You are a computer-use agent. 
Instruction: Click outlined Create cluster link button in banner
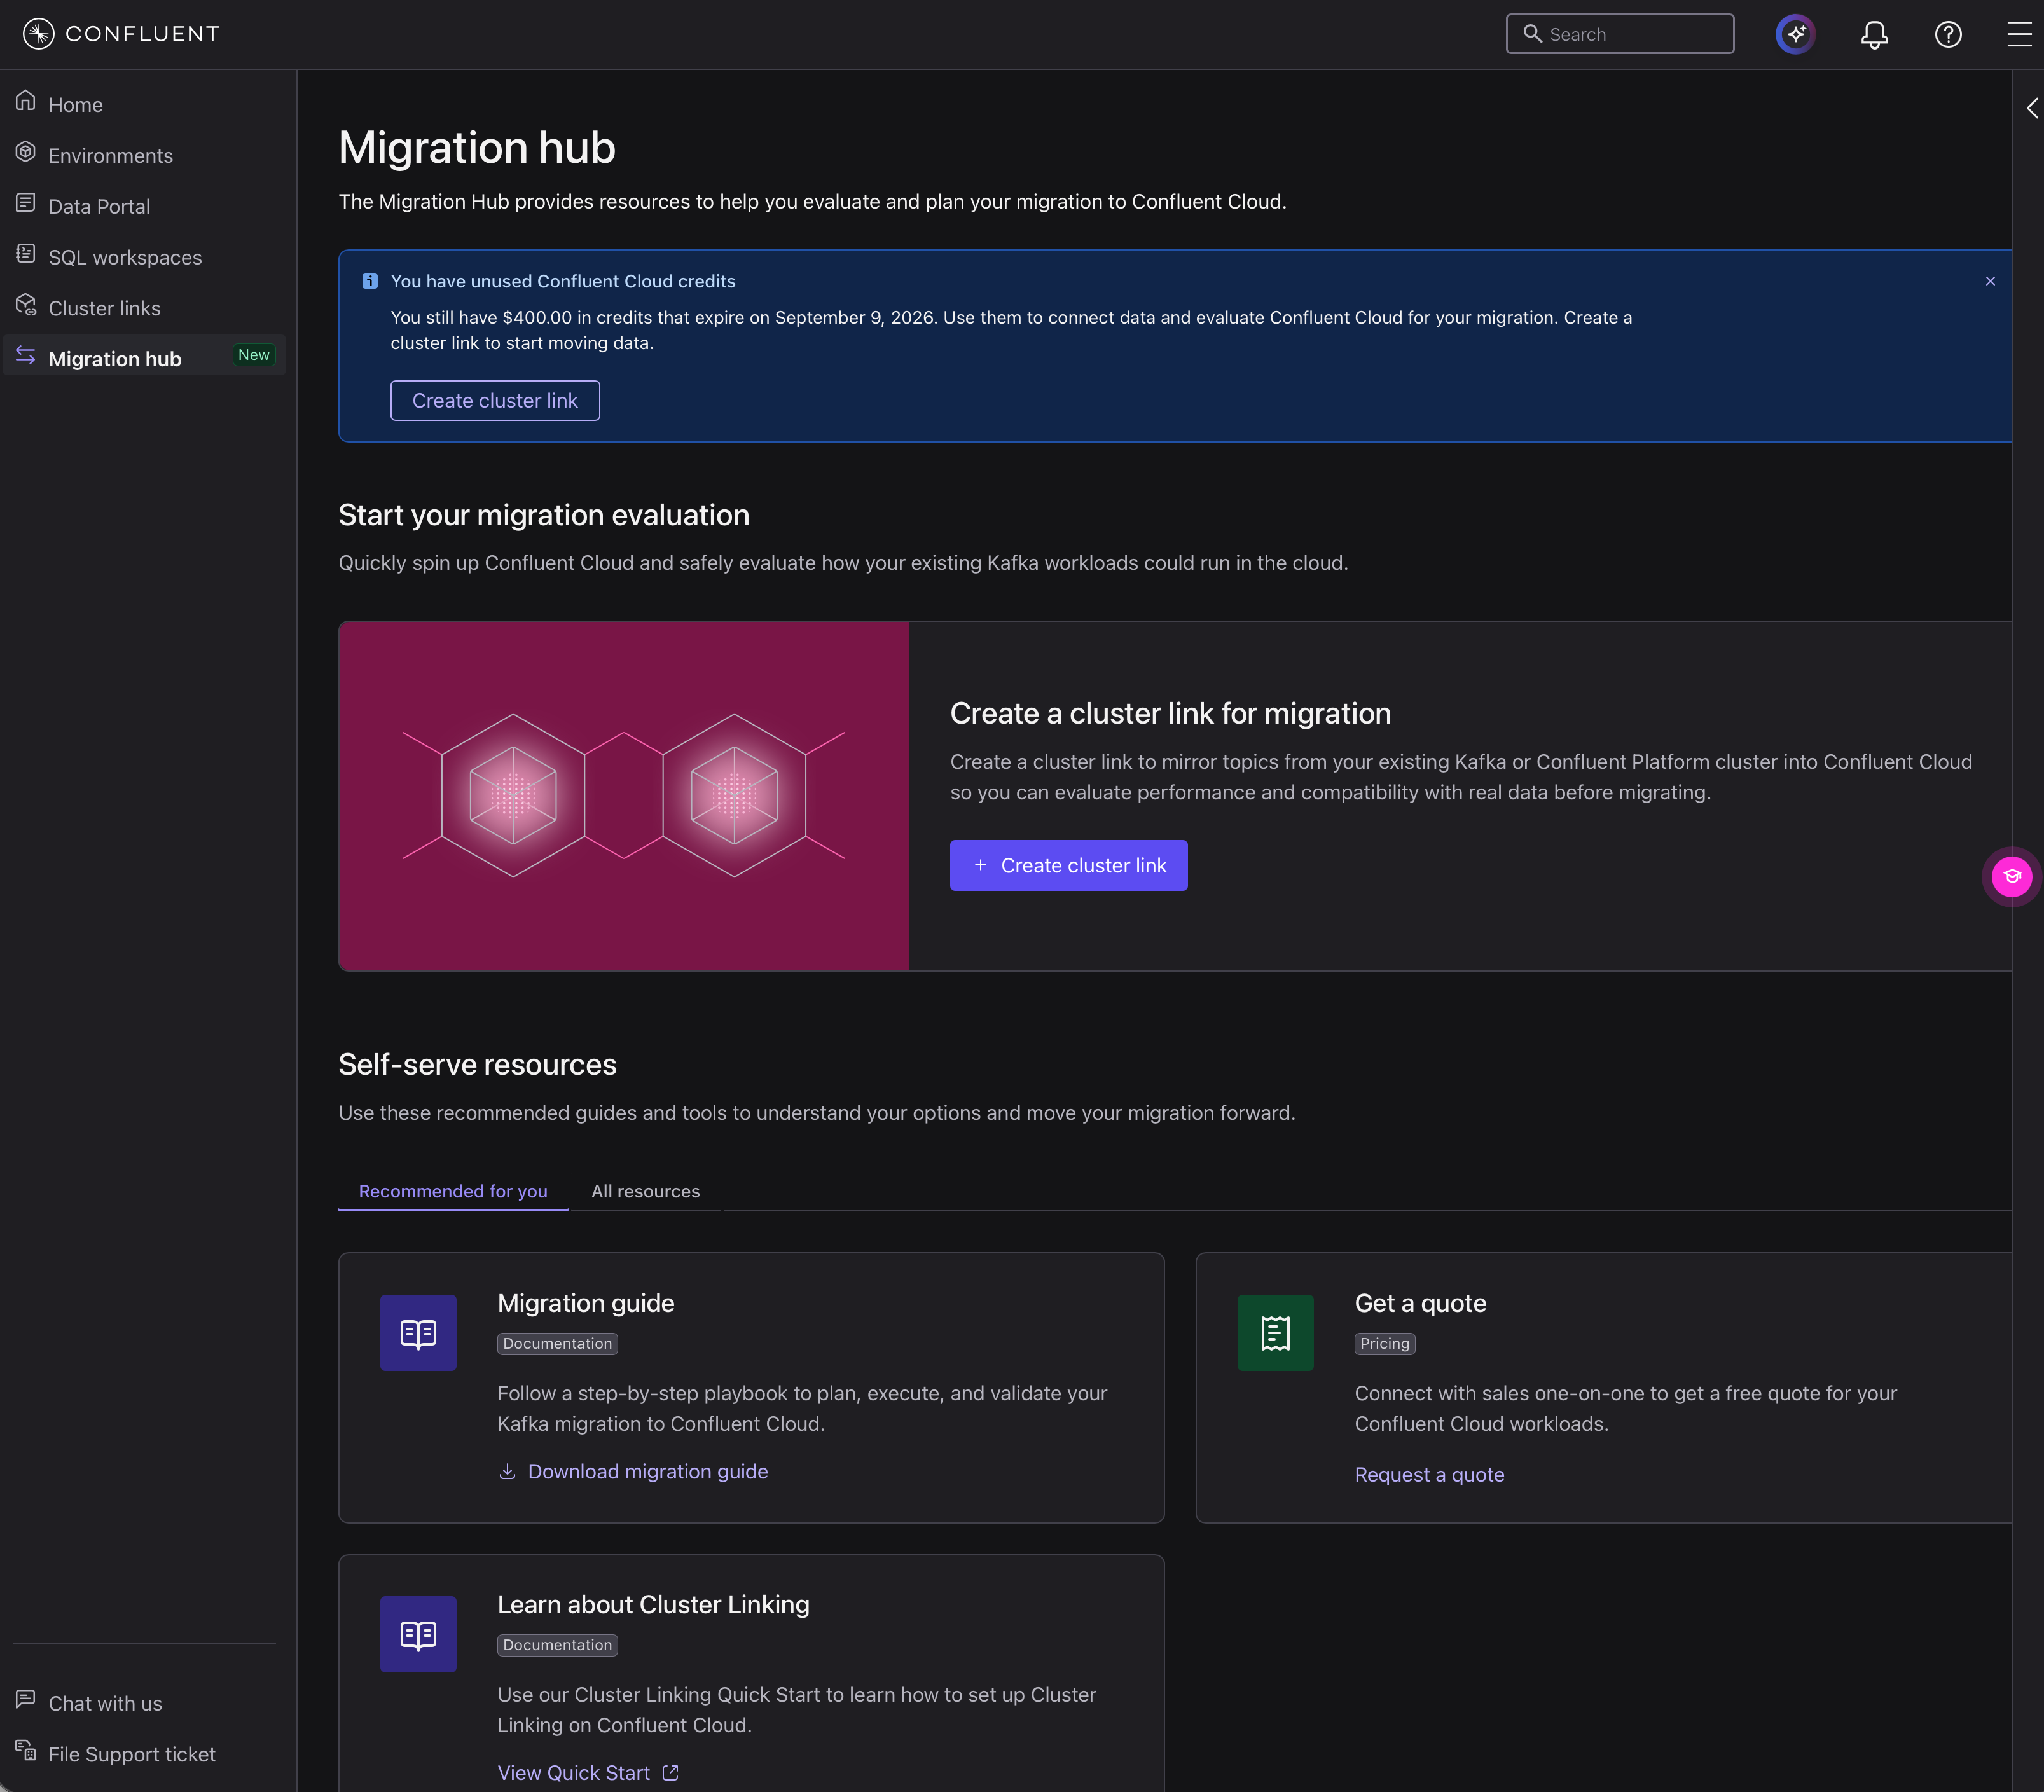pos(495,400)
